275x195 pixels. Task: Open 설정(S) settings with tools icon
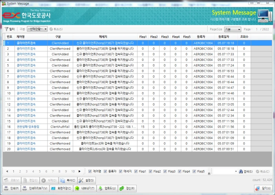pyautogui.click(x=86, y=180)
